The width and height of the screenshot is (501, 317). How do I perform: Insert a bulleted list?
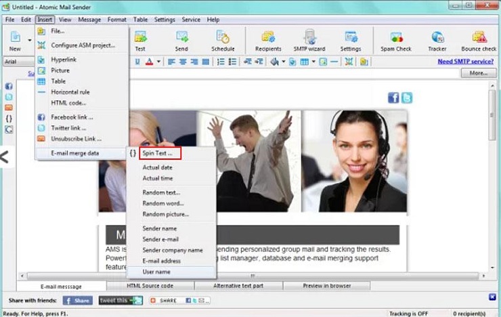point(232,62)
